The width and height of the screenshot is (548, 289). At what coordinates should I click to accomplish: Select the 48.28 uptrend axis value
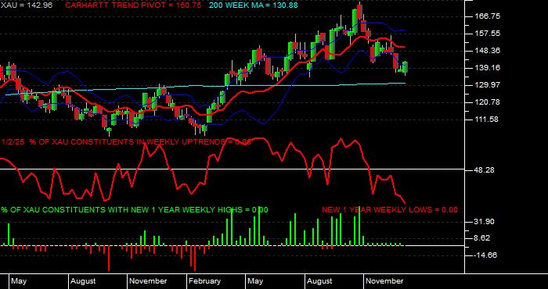[x=484, y=169]
